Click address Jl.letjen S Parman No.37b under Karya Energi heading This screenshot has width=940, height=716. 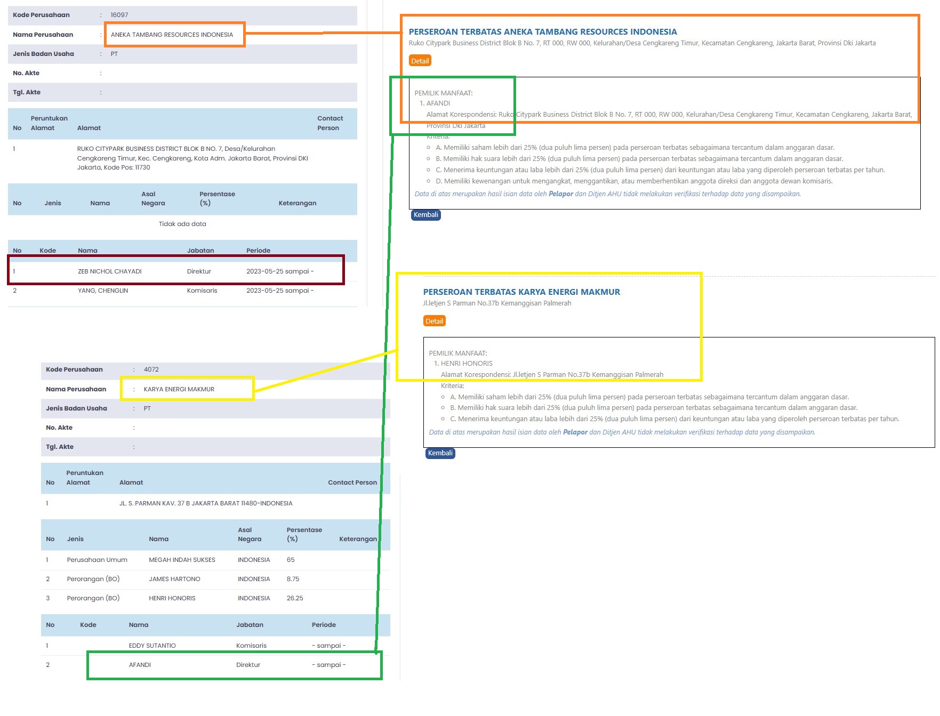(x=497, y=303)
